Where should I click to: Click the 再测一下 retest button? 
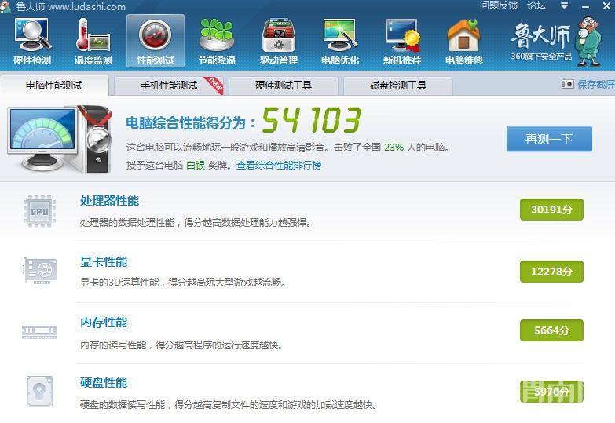(549, 139)
